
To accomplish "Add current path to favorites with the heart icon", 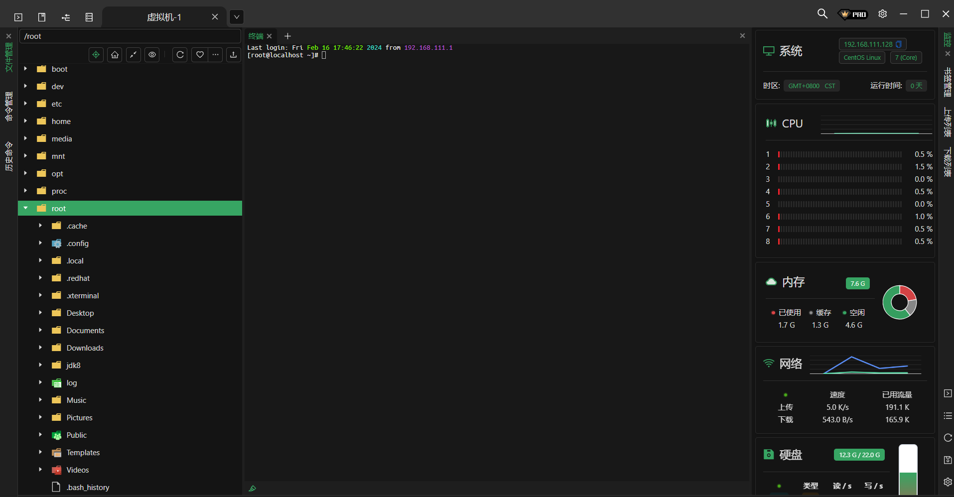I will click(x=199, y=55).
